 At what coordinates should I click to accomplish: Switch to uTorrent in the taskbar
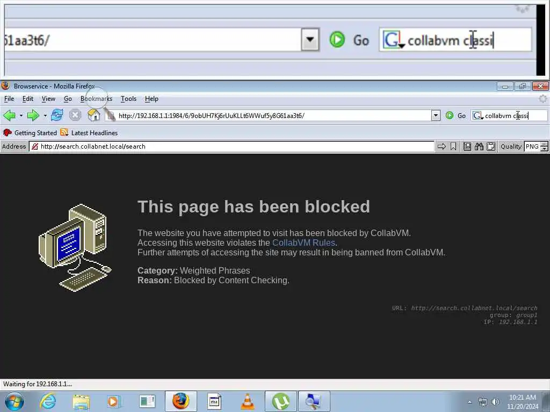pyautogui.click(x=281, y=401)
